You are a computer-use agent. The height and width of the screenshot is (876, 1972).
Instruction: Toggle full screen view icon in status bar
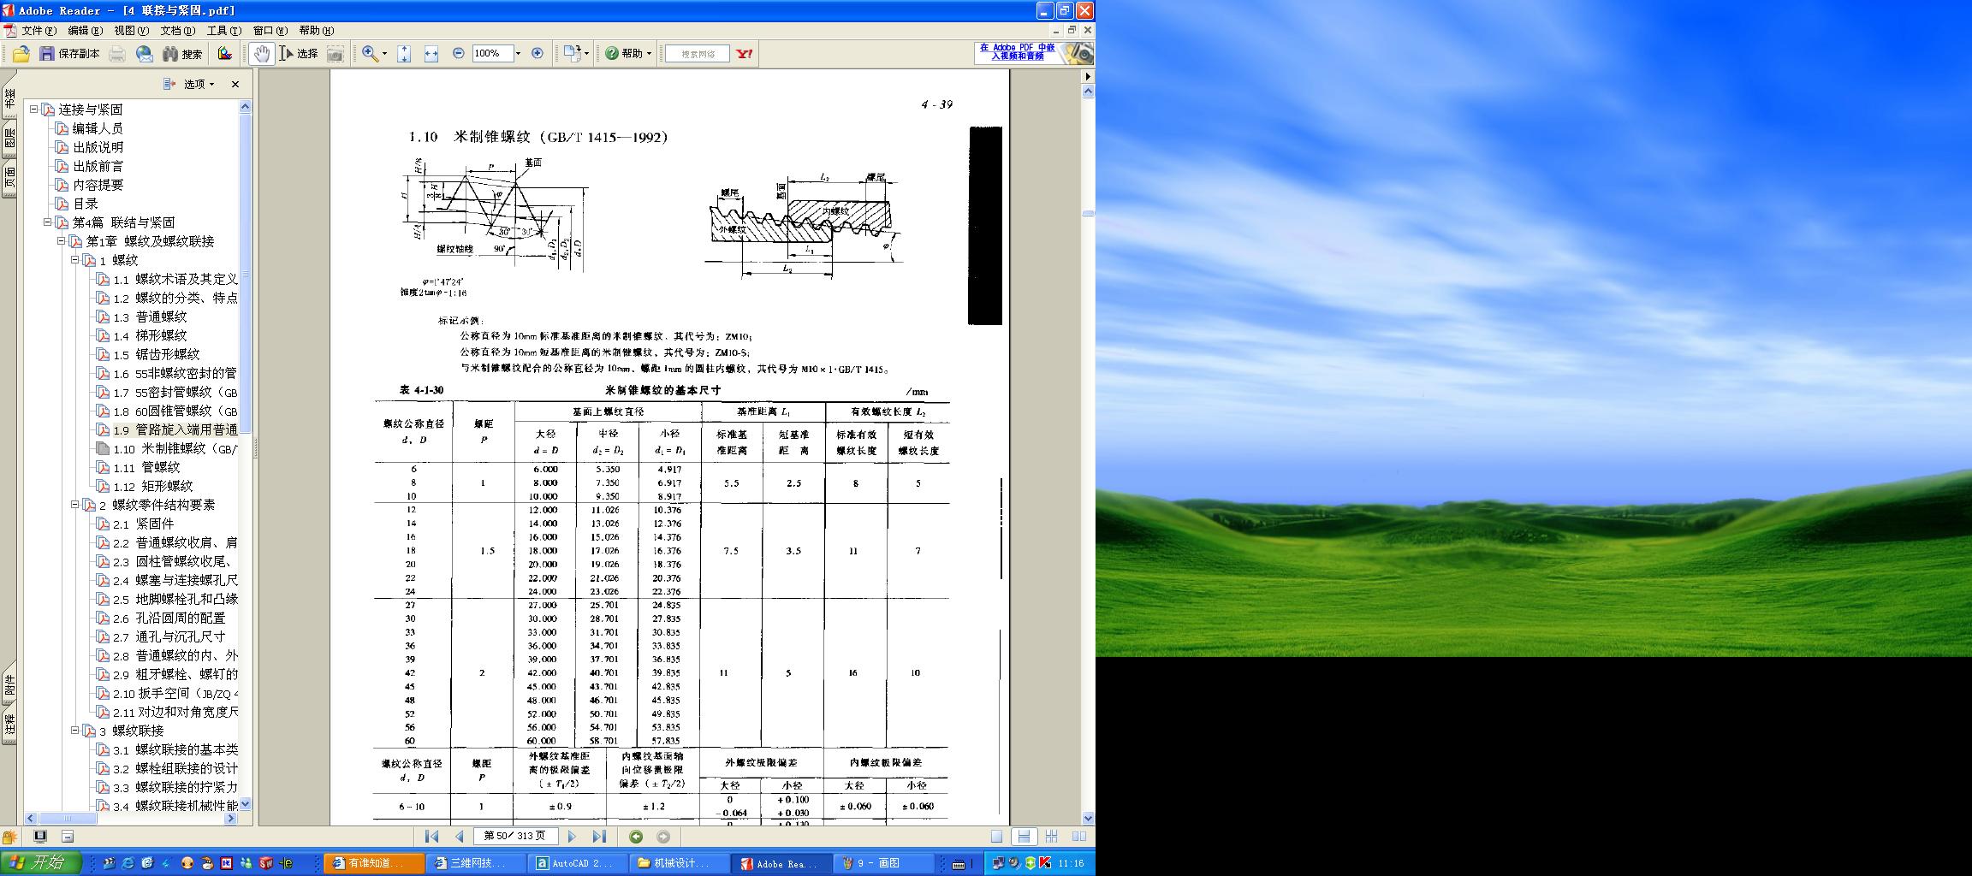(x=40, y=837)
